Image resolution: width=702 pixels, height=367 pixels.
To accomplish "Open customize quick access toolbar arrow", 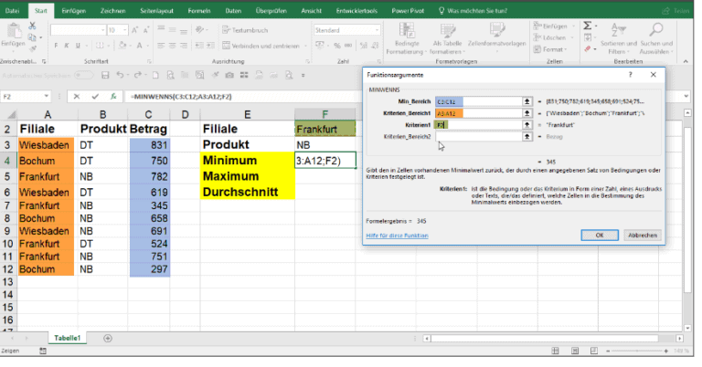I will (x=303, y=75).
